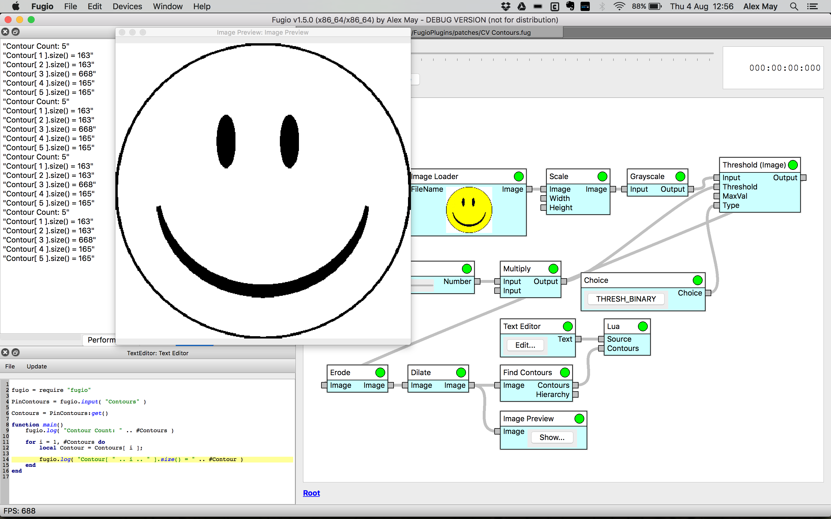
Task: Open the Apple menu
Action: (x=16, y=7)
